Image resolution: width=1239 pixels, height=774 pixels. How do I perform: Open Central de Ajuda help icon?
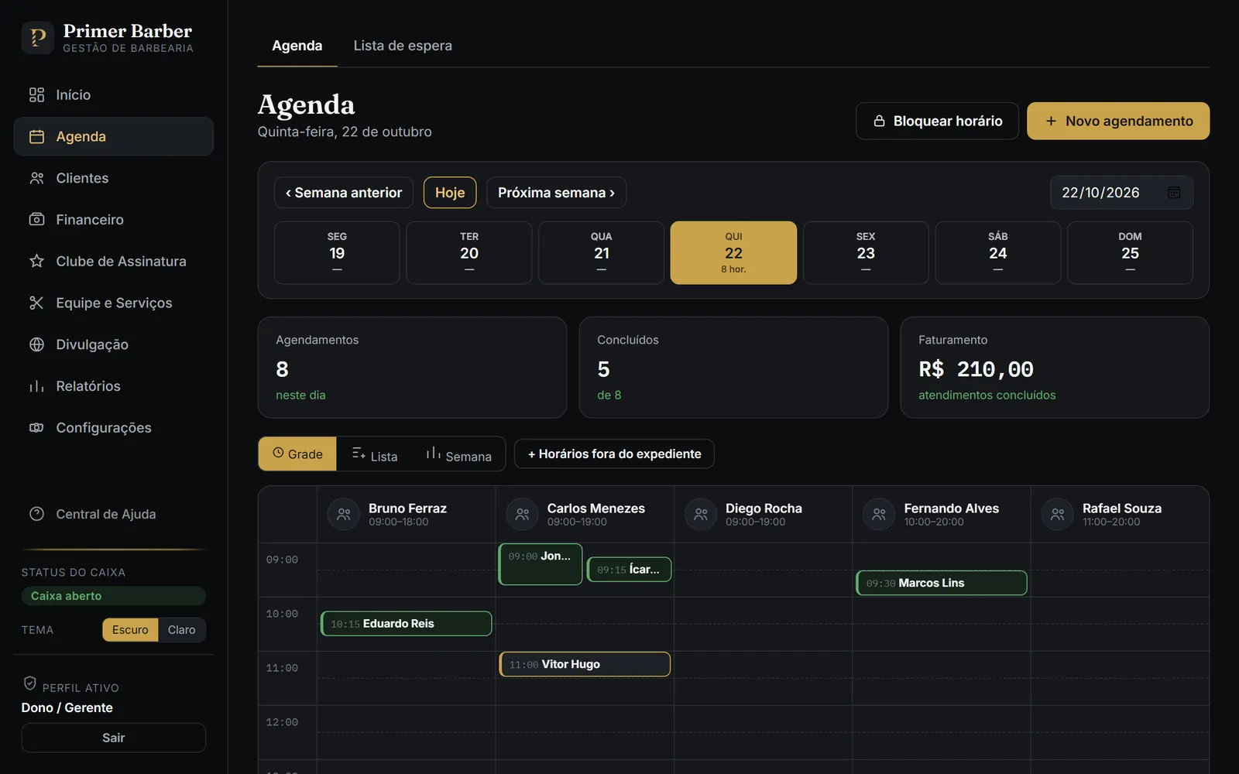(x=36, y=514)
